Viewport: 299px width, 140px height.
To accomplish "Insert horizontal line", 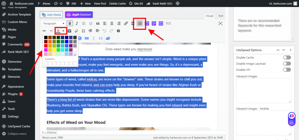I will tap(51, 31).
